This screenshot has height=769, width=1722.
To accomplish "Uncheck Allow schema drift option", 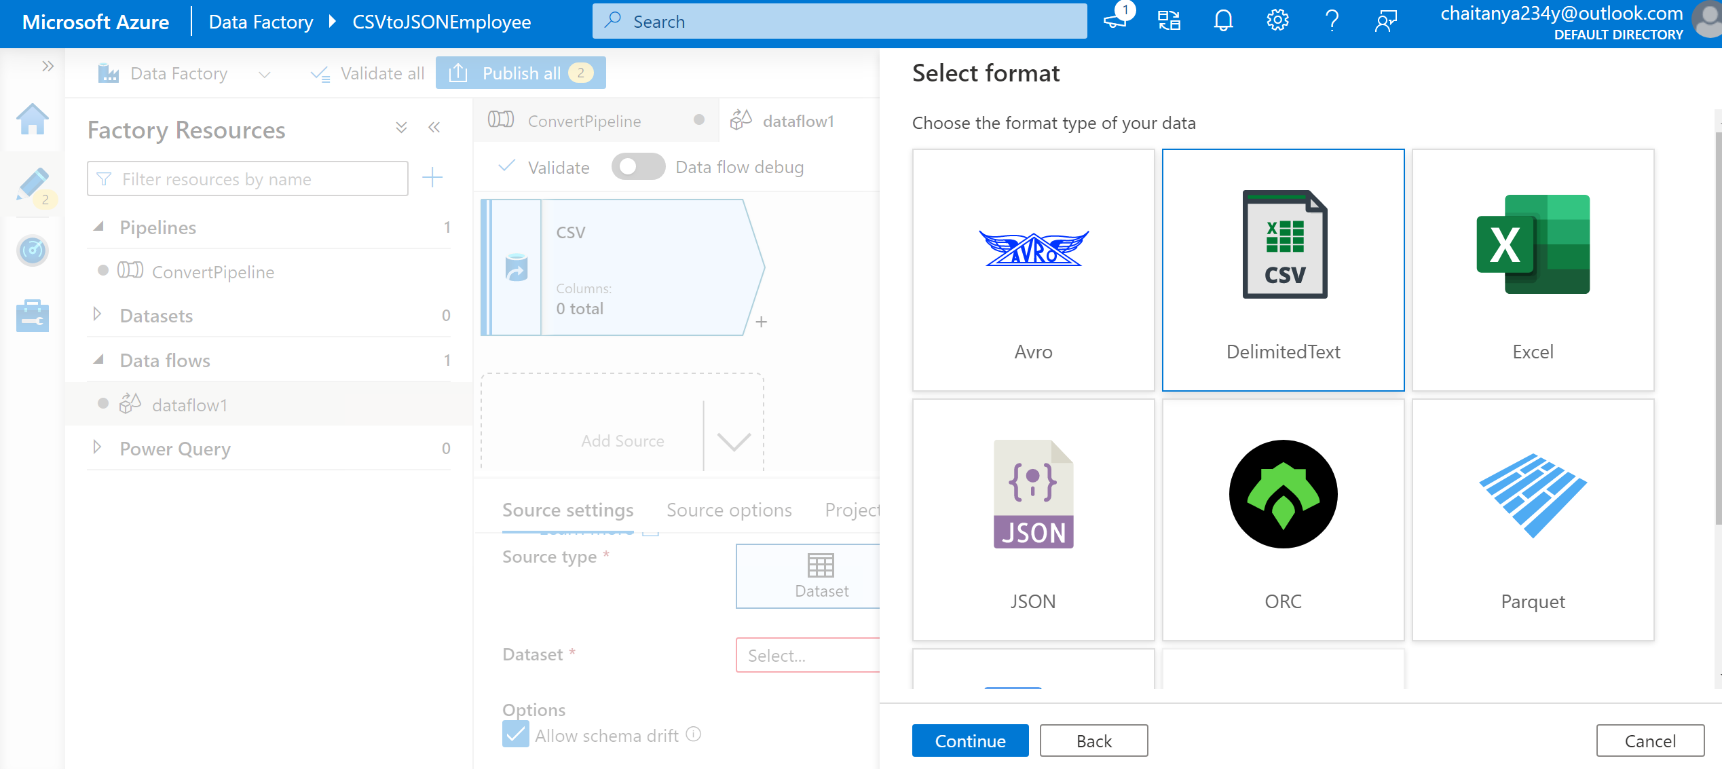I will 515,735.
